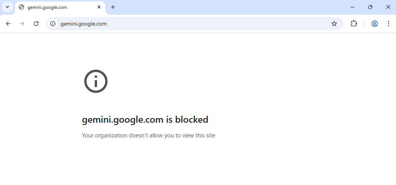
Task: Click the back navigation arrow
Action: 8,24
